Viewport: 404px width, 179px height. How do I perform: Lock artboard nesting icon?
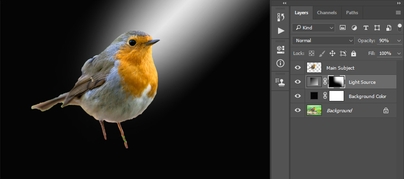343,54
